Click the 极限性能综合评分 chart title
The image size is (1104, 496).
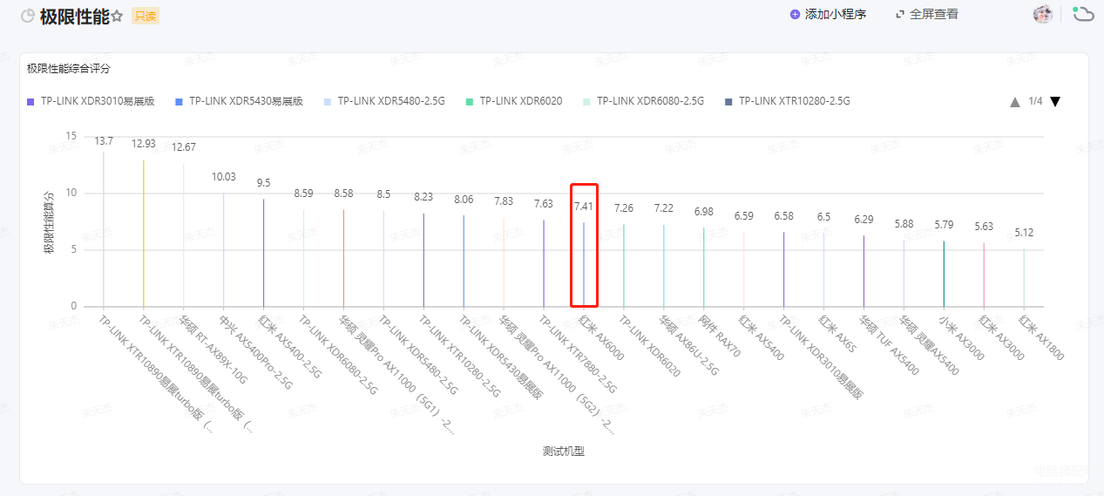coord(68,68)
